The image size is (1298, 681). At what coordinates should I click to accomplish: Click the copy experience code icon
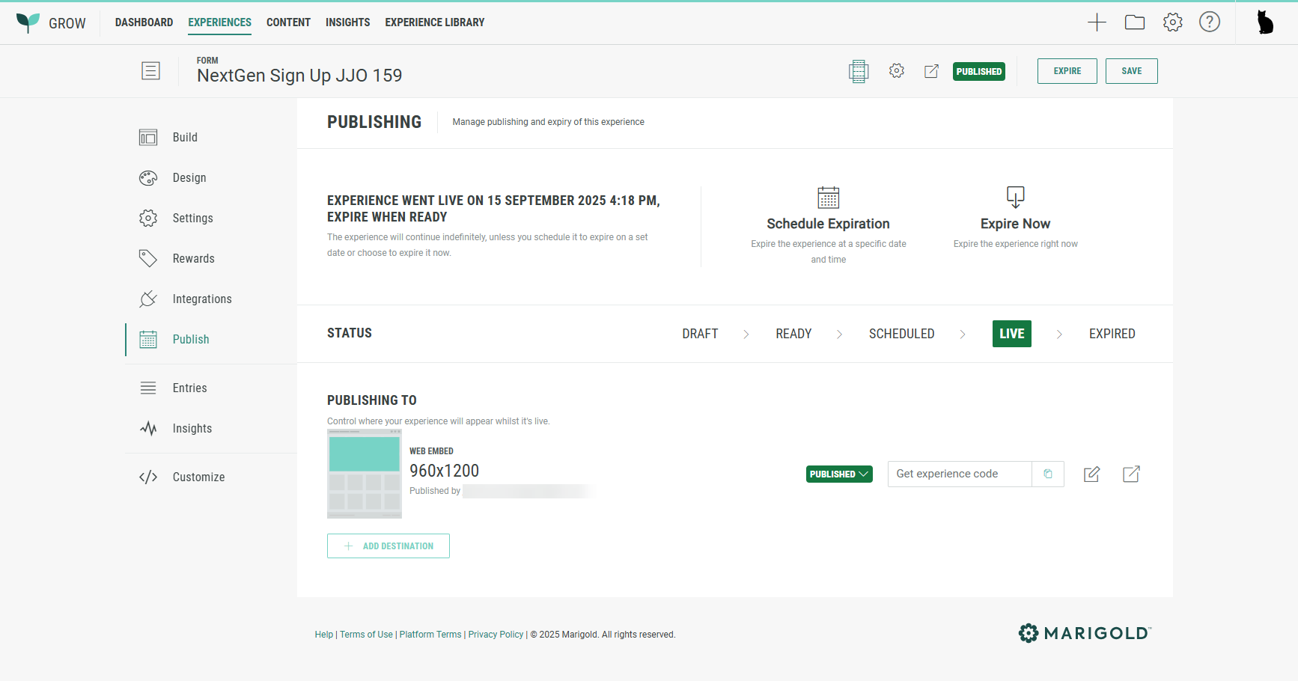pyautogui.click(x=1048, y=474)
